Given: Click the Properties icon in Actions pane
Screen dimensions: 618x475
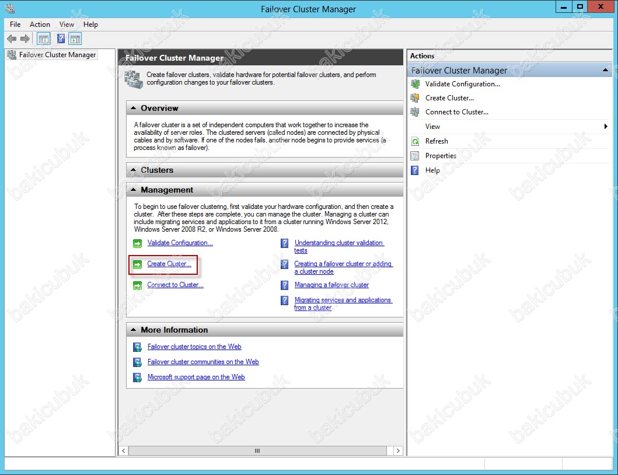Looking at the screenshot, I should [x=415, y=156].
